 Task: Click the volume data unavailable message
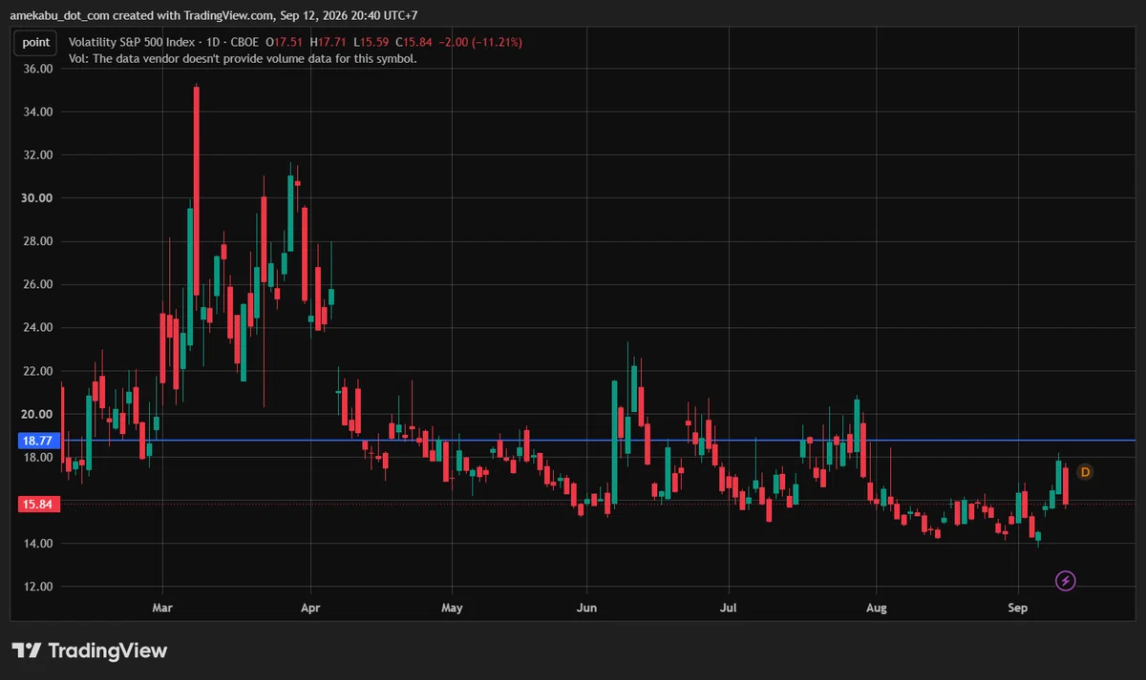coord(243,58)
